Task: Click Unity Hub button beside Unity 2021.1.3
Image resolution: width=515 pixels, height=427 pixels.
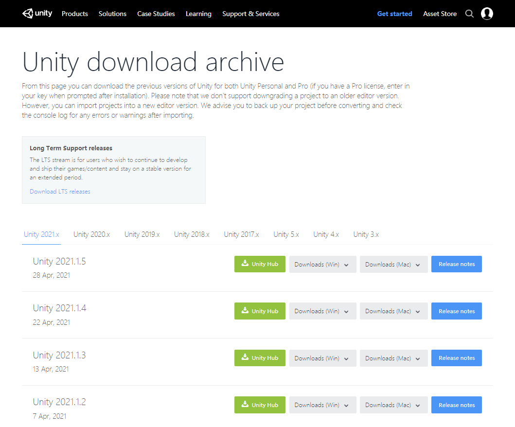Action: (260, 358)
